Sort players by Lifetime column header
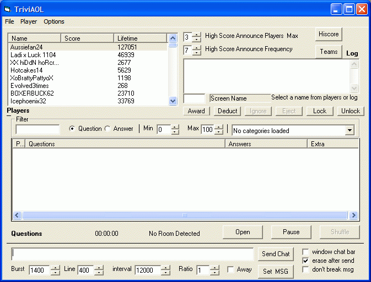 coord(140,38)
